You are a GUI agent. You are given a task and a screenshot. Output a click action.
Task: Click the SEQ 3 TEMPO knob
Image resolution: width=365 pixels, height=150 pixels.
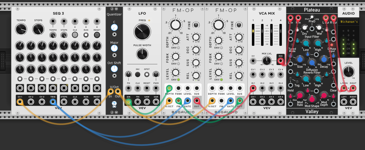click(21, 29)
